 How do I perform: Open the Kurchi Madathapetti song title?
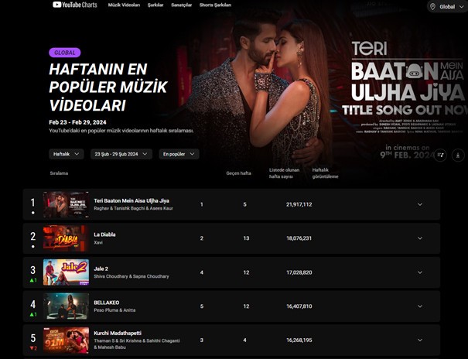pos(118,333)
